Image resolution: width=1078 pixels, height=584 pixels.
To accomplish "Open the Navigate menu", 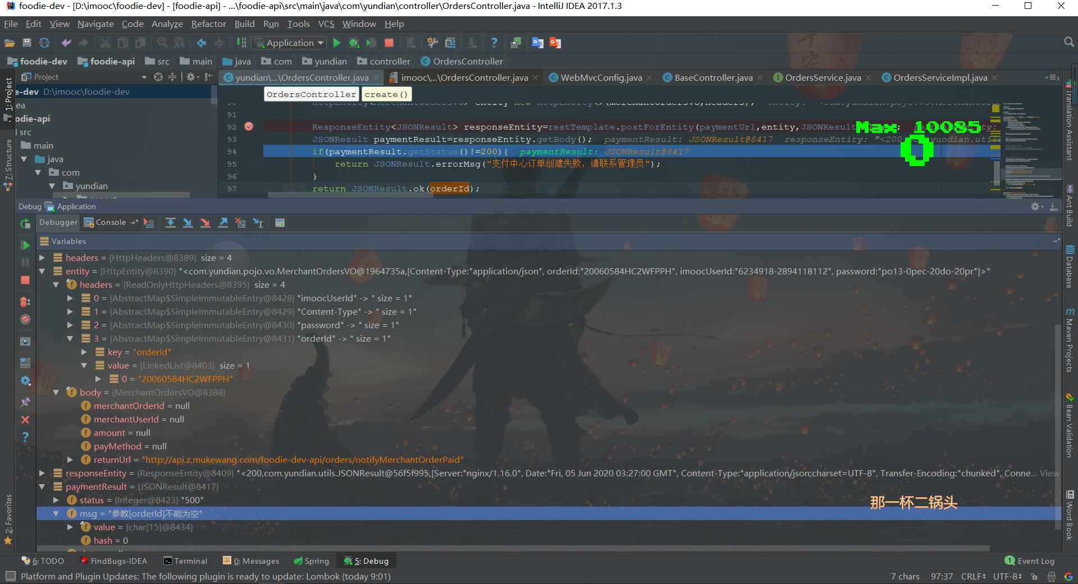I will click(x=95, y=24).
